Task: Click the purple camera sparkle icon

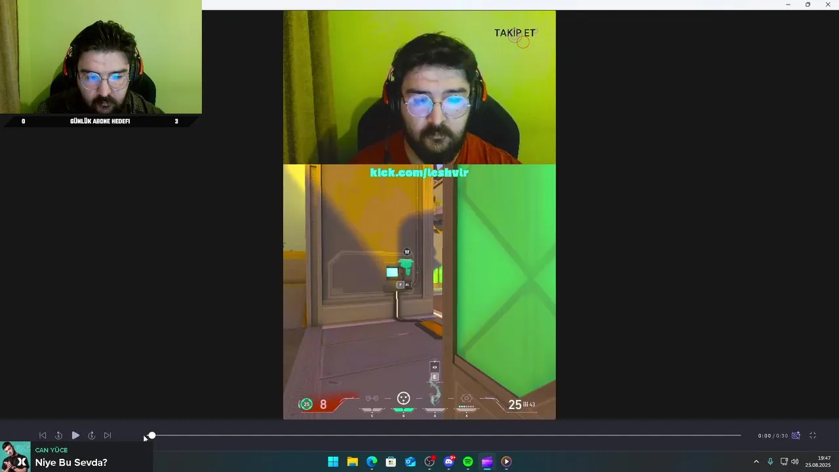Action: [796, 435]
